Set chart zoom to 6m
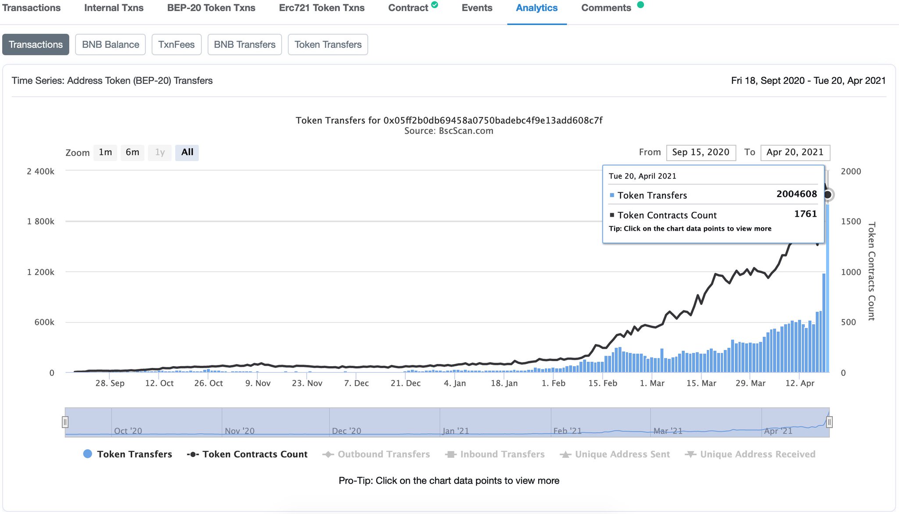The image size is (899, 514). [132, 152]
